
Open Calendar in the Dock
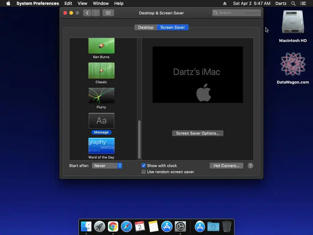click(140, 227)
